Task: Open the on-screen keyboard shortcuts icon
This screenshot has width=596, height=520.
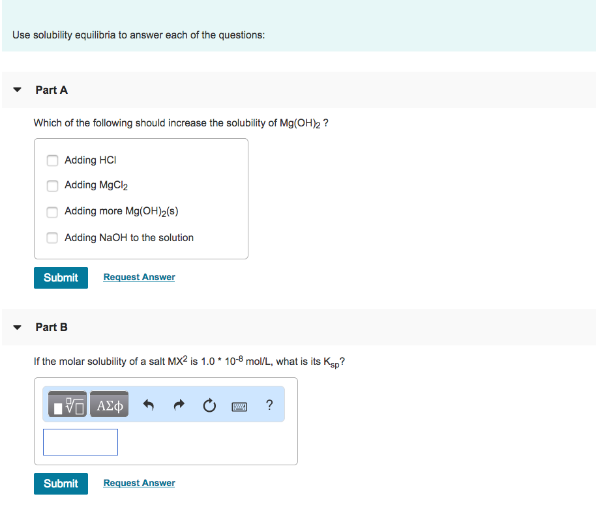Action: tap(239, 405)
